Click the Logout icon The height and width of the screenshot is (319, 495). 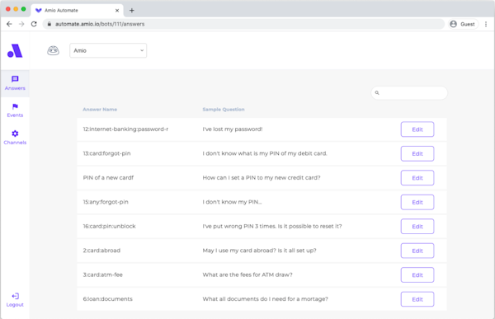[x=15, y=296]
